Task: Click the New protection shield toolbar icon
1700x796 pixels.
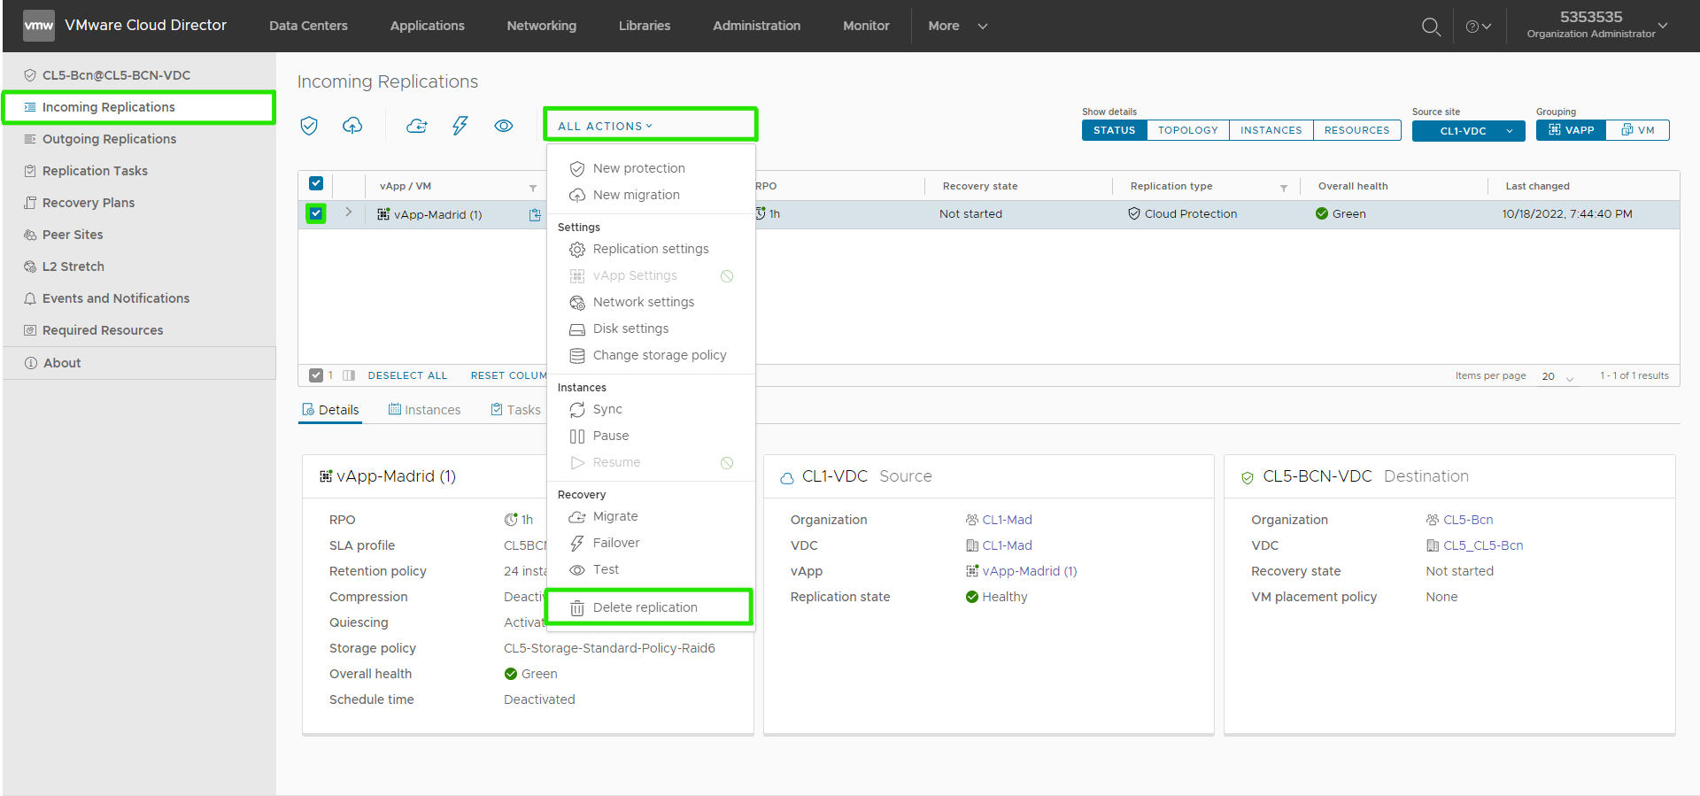Action: [x=309, y=126]
